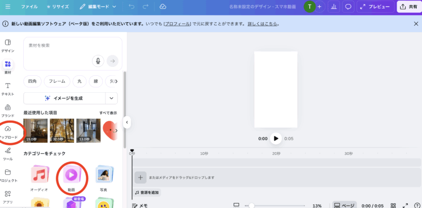Click すべて表示 for recent items

coord(108,113)
